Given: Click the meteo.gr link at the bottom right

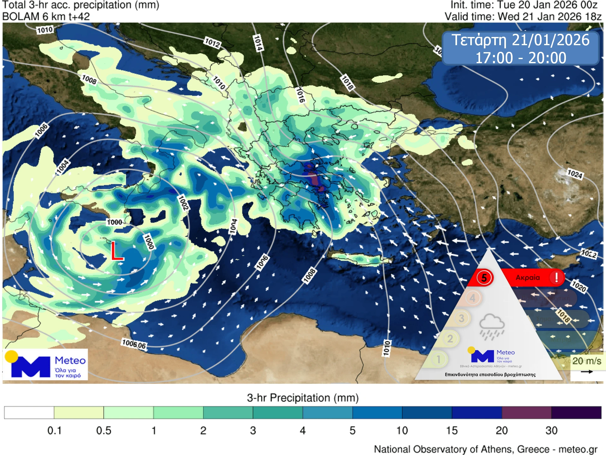Looking at the screenshot, I should 578,448.
